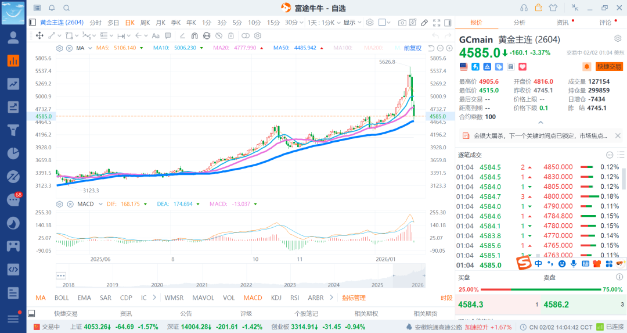The width and height of the screenshot is (627, 333).
Task: Open the messages sidebar icon with 68 badge
Action: click(x=13, y=199)
